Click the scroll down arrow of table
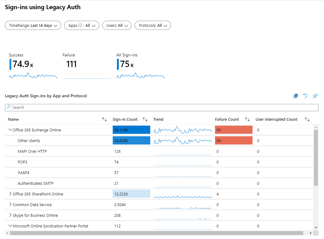 pos(316,228)
